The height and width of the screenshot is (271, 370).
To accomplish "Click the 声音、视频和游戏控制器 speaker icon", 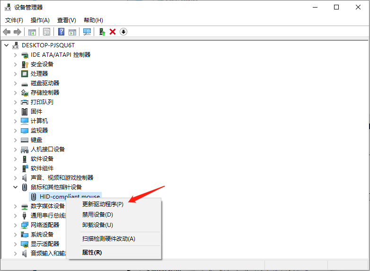I will click(24, 178).
